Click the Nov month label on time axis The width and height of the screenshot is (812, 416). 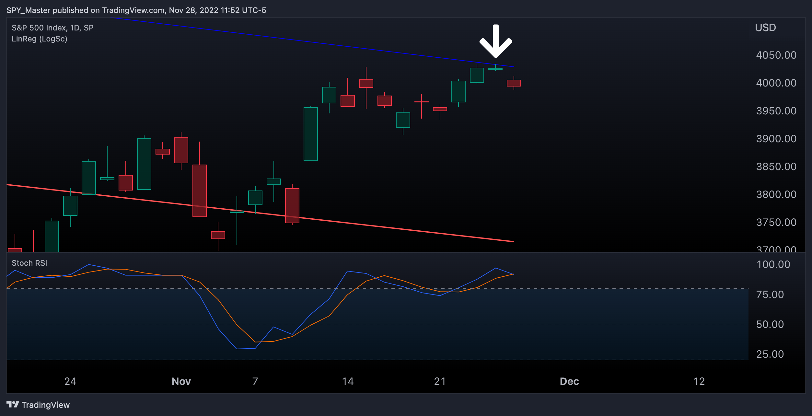[x=181, y=381]
